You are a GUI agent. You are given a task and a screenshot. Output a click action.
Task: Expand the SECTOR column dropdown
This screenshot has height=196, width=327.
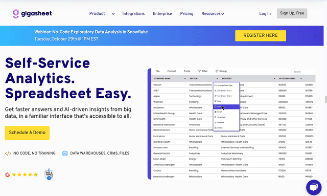[x=217, y=79]
